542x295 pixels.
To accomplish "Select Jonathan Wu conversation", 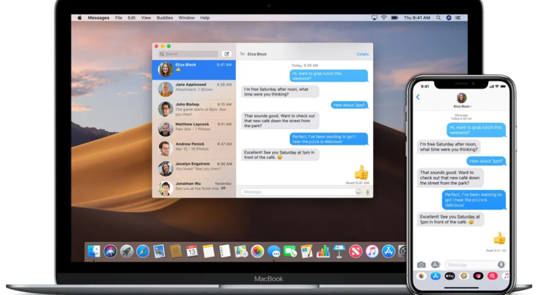I will click(x=194, y=188).
